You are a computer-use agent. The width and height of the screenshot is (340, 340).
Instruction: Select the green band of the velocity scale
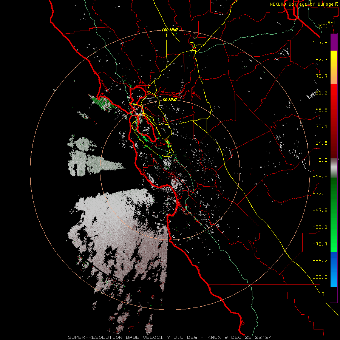334,215
